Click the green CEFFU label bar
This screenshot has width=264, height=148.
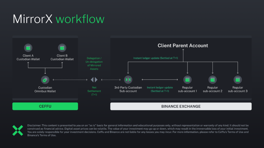coord(45,106)
